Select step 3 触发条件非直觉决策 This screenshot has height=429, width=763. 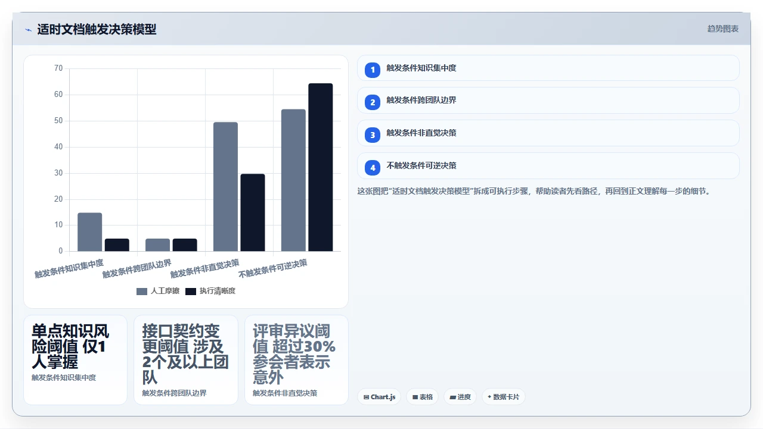pos(548,133)
